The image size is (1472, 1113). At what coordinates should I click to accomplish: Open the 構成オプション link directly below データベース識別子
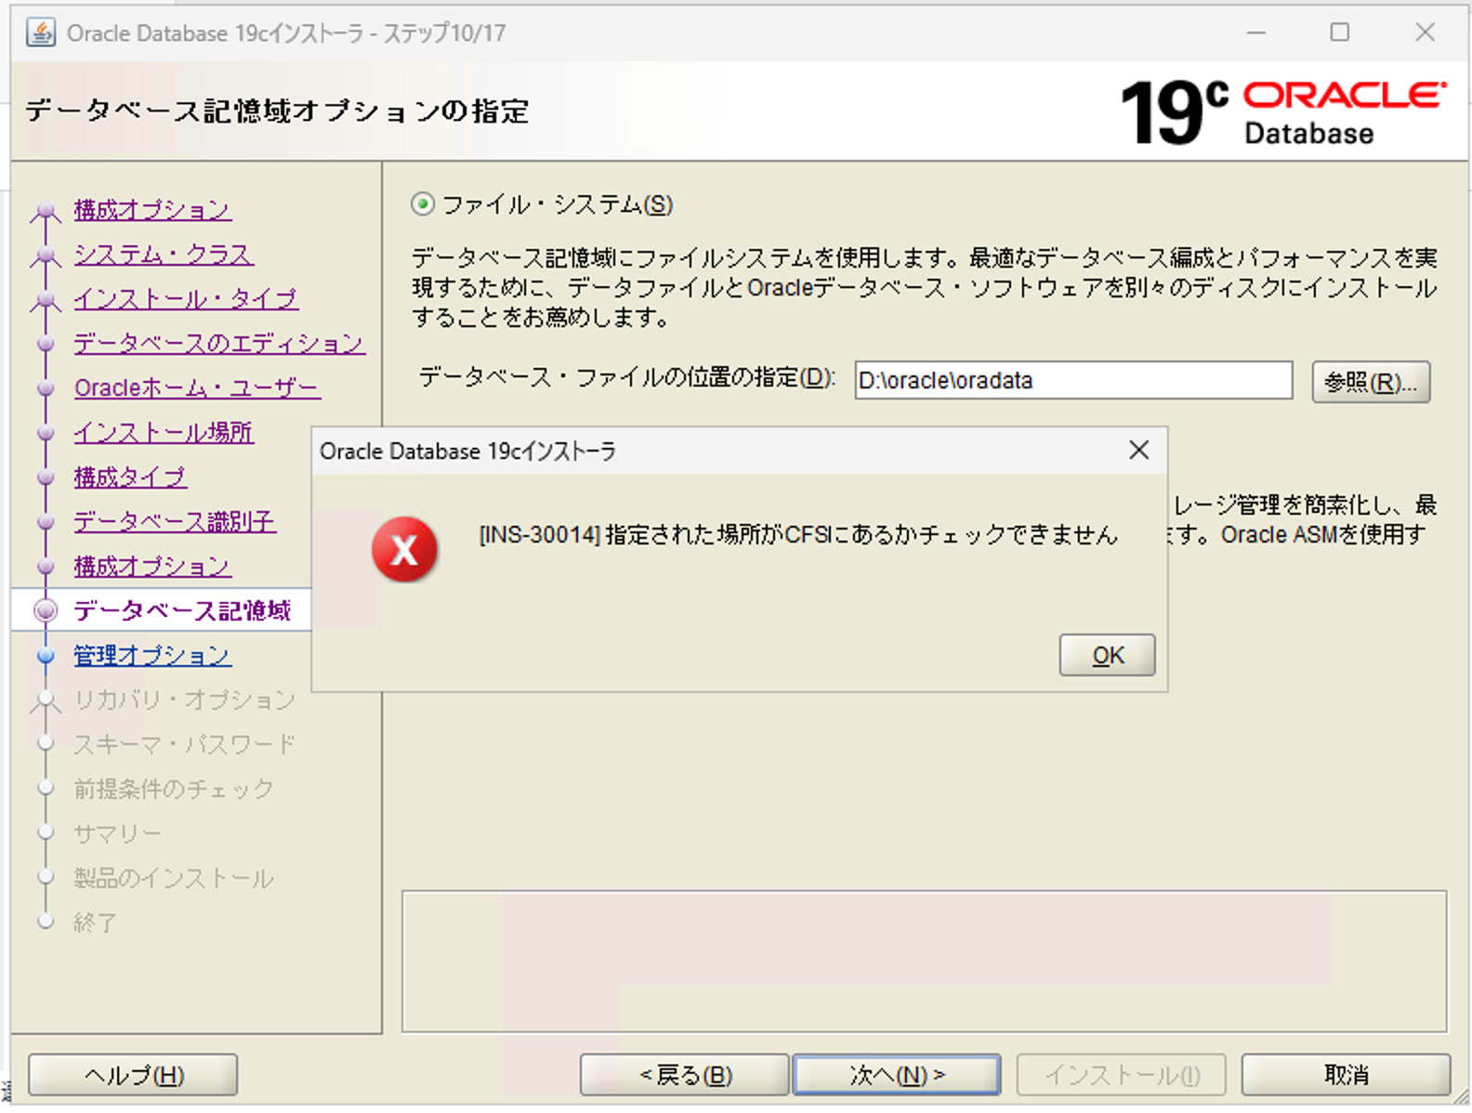point(152,567)
